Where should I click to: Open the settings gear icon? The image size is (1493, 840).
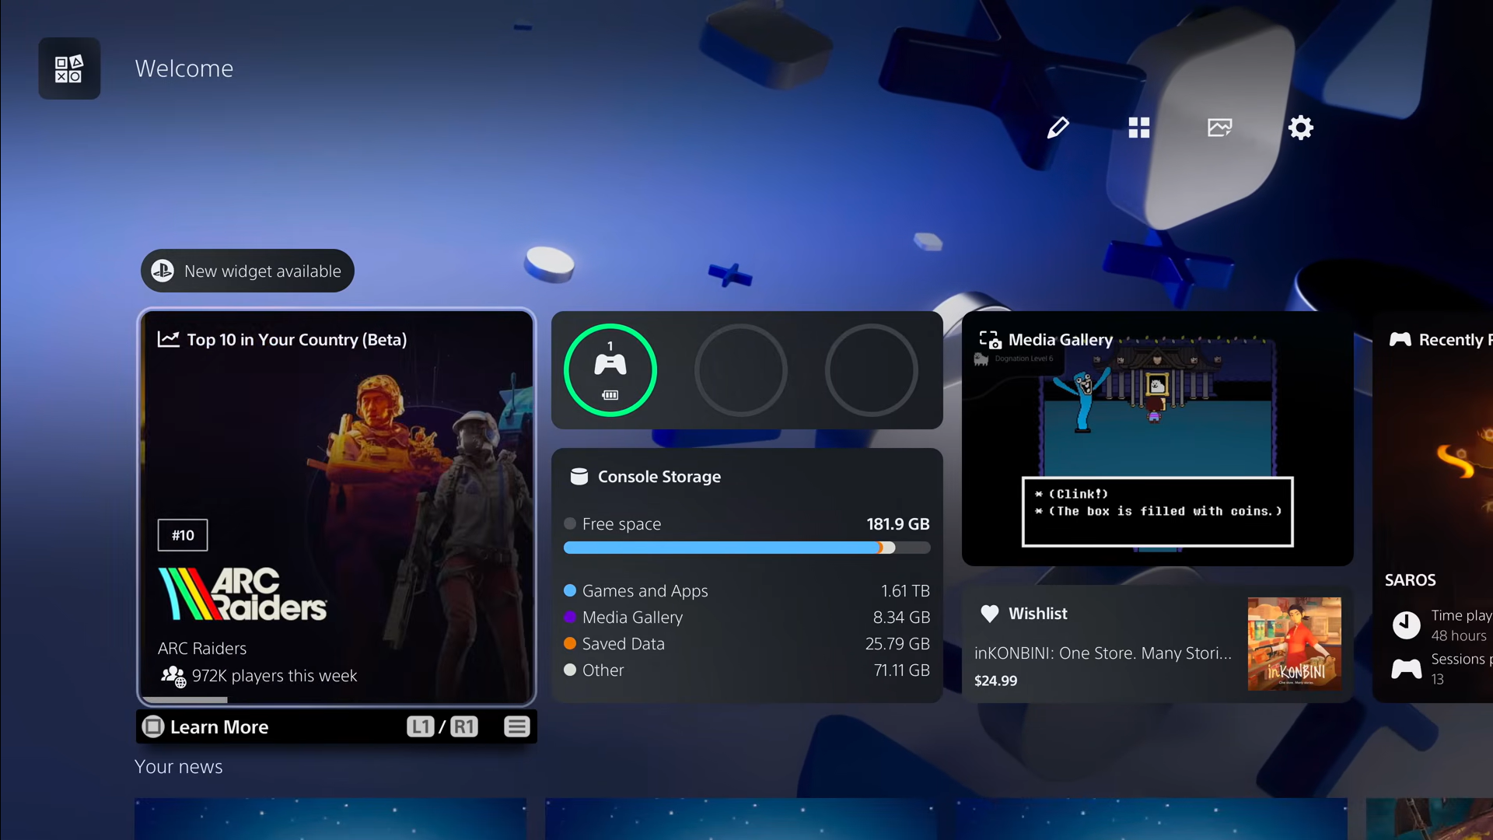tap(1300, 128)
